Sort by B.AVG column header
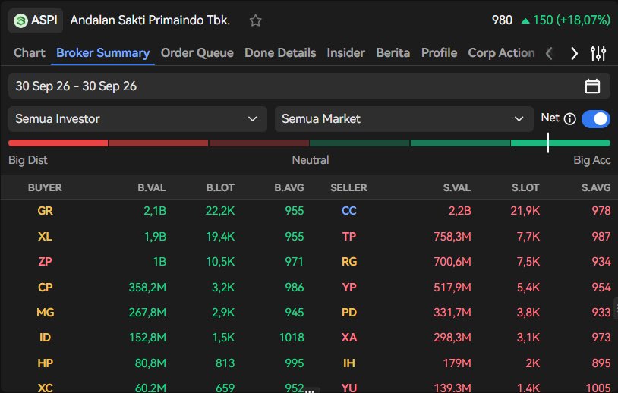 coord(289,188)
